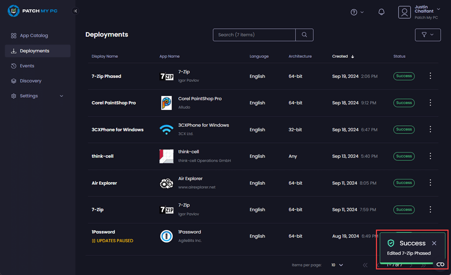Click the Air Explorer gear-cloud icon

tap(166, 183)
